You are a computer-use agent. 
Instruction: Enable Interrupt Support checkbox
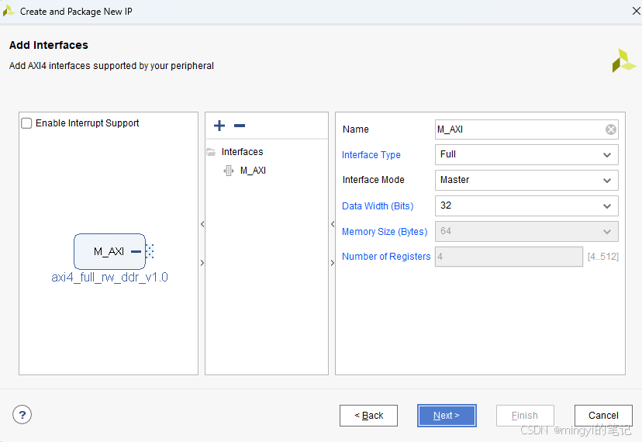pos(26,123)
